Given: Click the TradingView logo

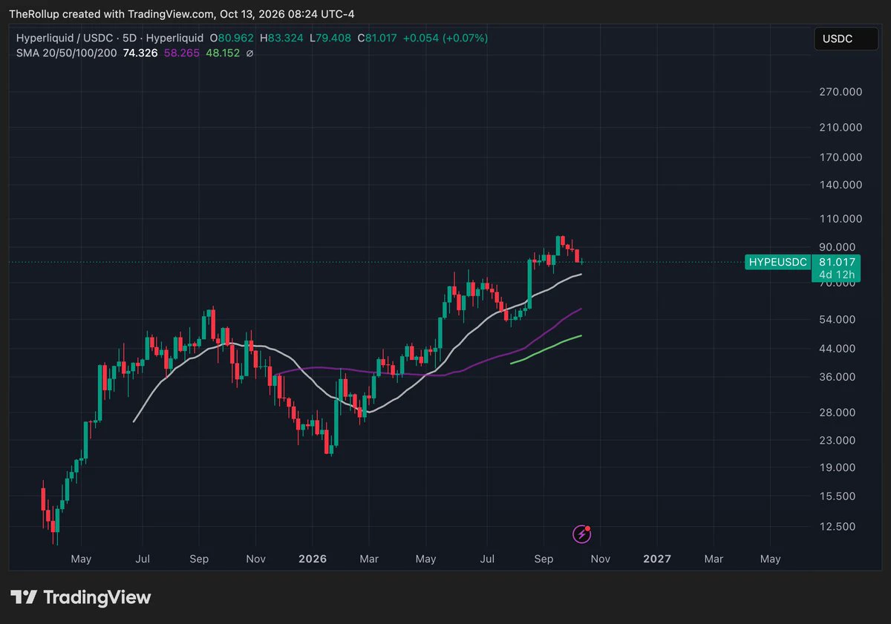Looking at the screenshot, I should (x=80, y=597).
